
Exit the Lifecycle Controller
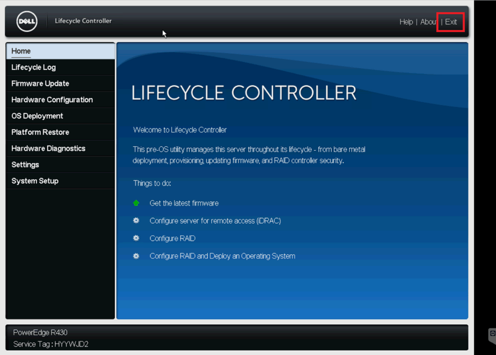pos(451,22)
